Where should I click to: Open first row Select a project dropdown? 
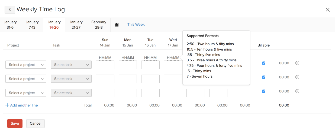pyautogui.click(x=26, y=65)
